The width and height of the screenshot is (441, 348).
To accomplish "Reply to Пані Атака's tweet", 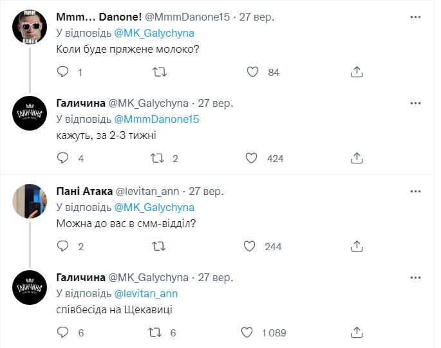I will 62,246.
